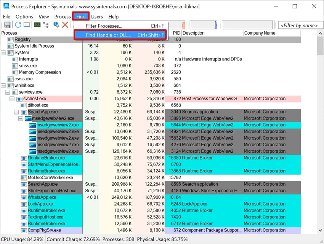Click the Show Lower Pane toolbar icon
The image size is (324, 244).
(x=27, y=24)
